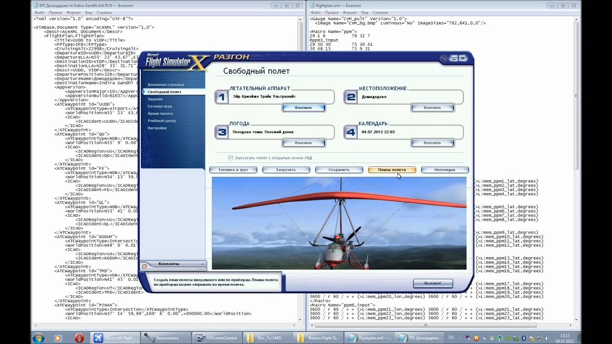Open the media player taskbar icon
This screenshot has height=344, width=612.
[x=58, y=338]
